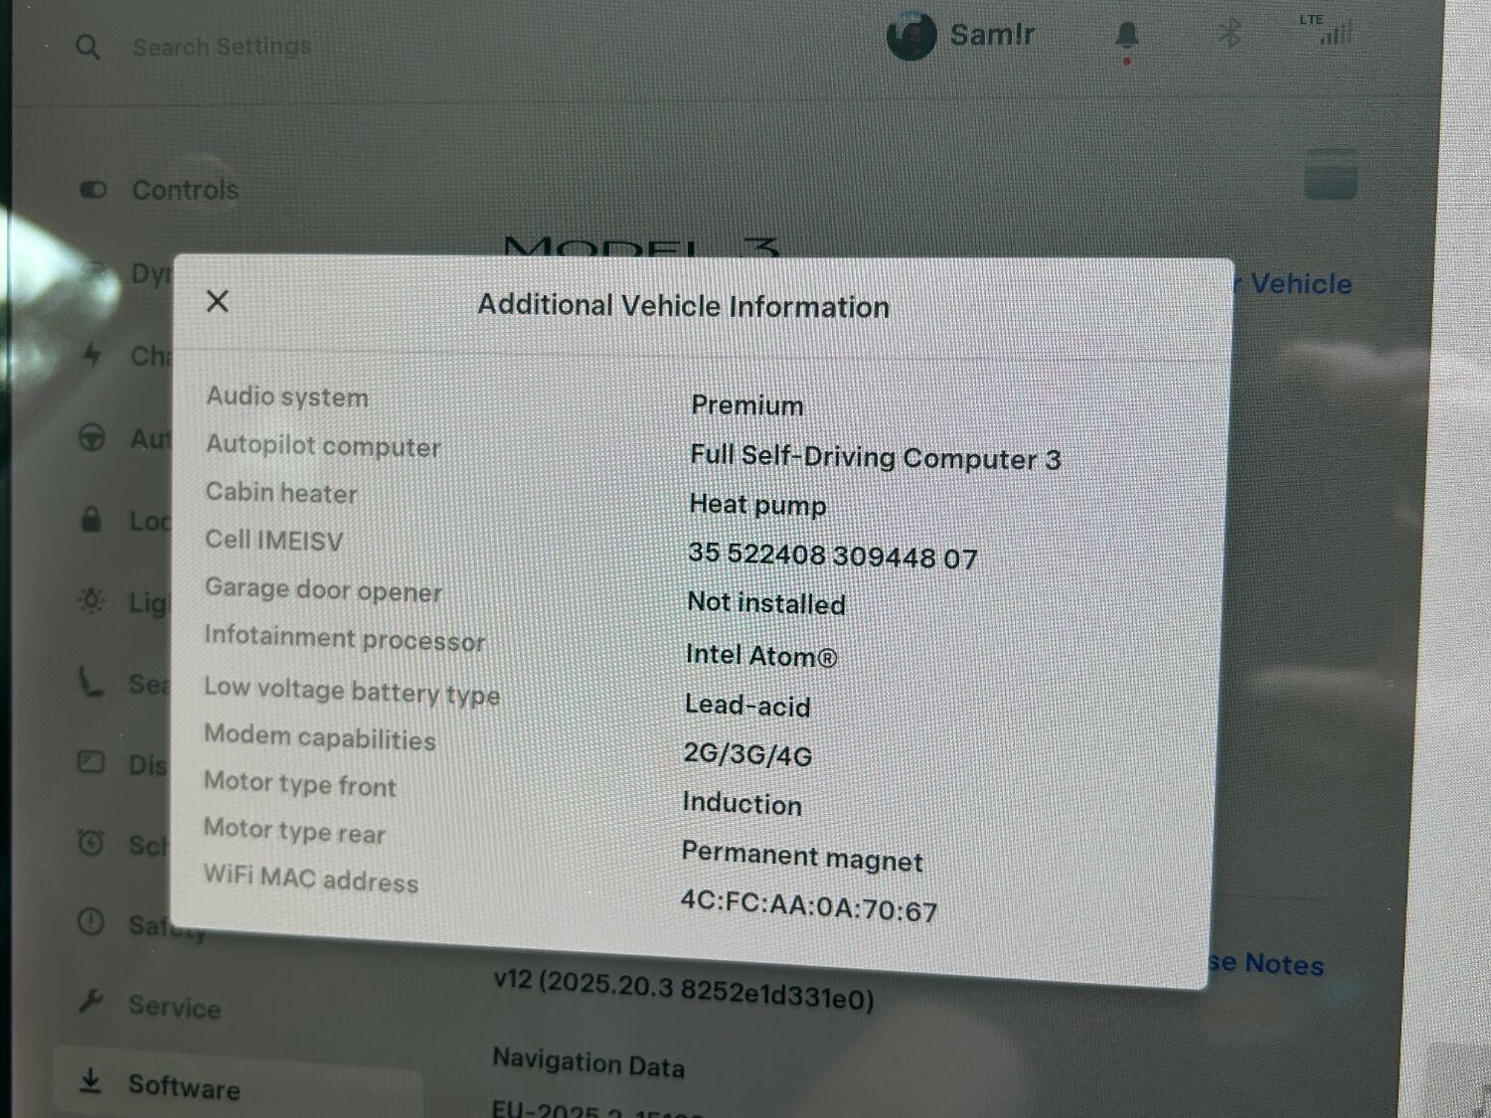This screenshot has height=1118, width=1491.
Task: Open the Service menu item
Action: click(x=175, y=1007)
